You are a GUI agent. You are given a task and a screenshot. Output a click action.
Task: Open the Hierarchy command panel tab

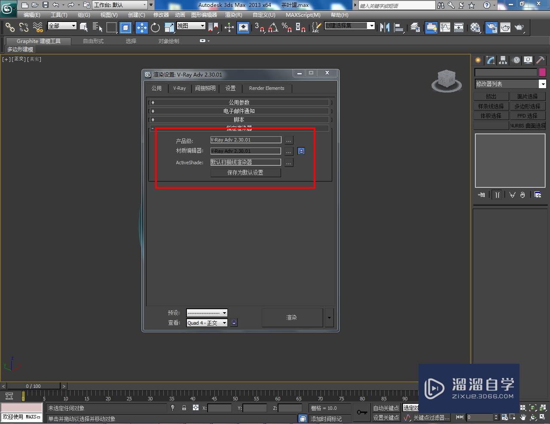503,60
